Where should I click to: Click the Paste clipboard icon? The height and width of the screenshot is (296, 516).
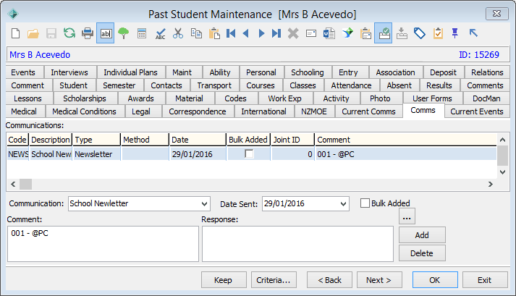pos(214,33)
